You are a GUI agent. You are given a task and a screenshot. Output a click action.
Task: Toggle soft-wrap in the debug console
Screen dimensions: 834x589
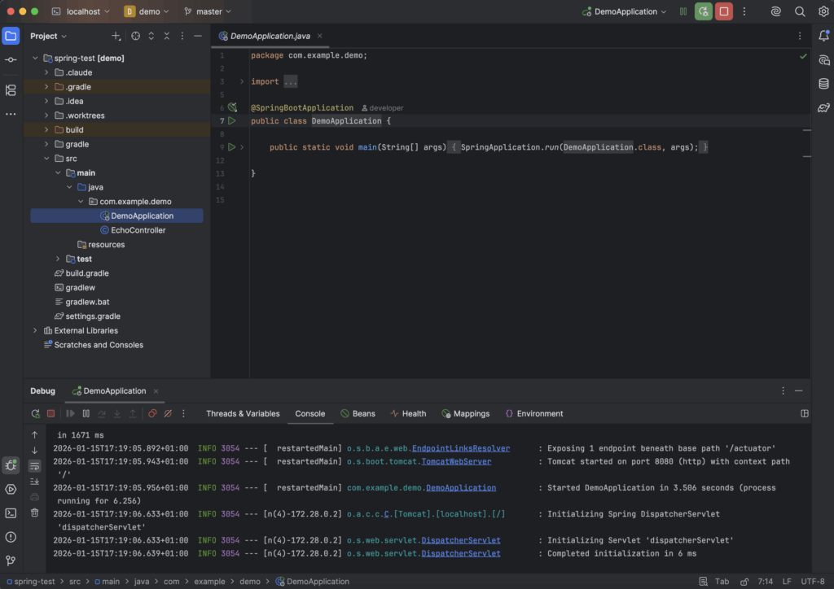click(x=34, y=466)
